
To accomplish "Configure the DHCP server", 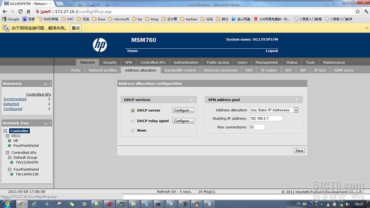I will point(183,110).
